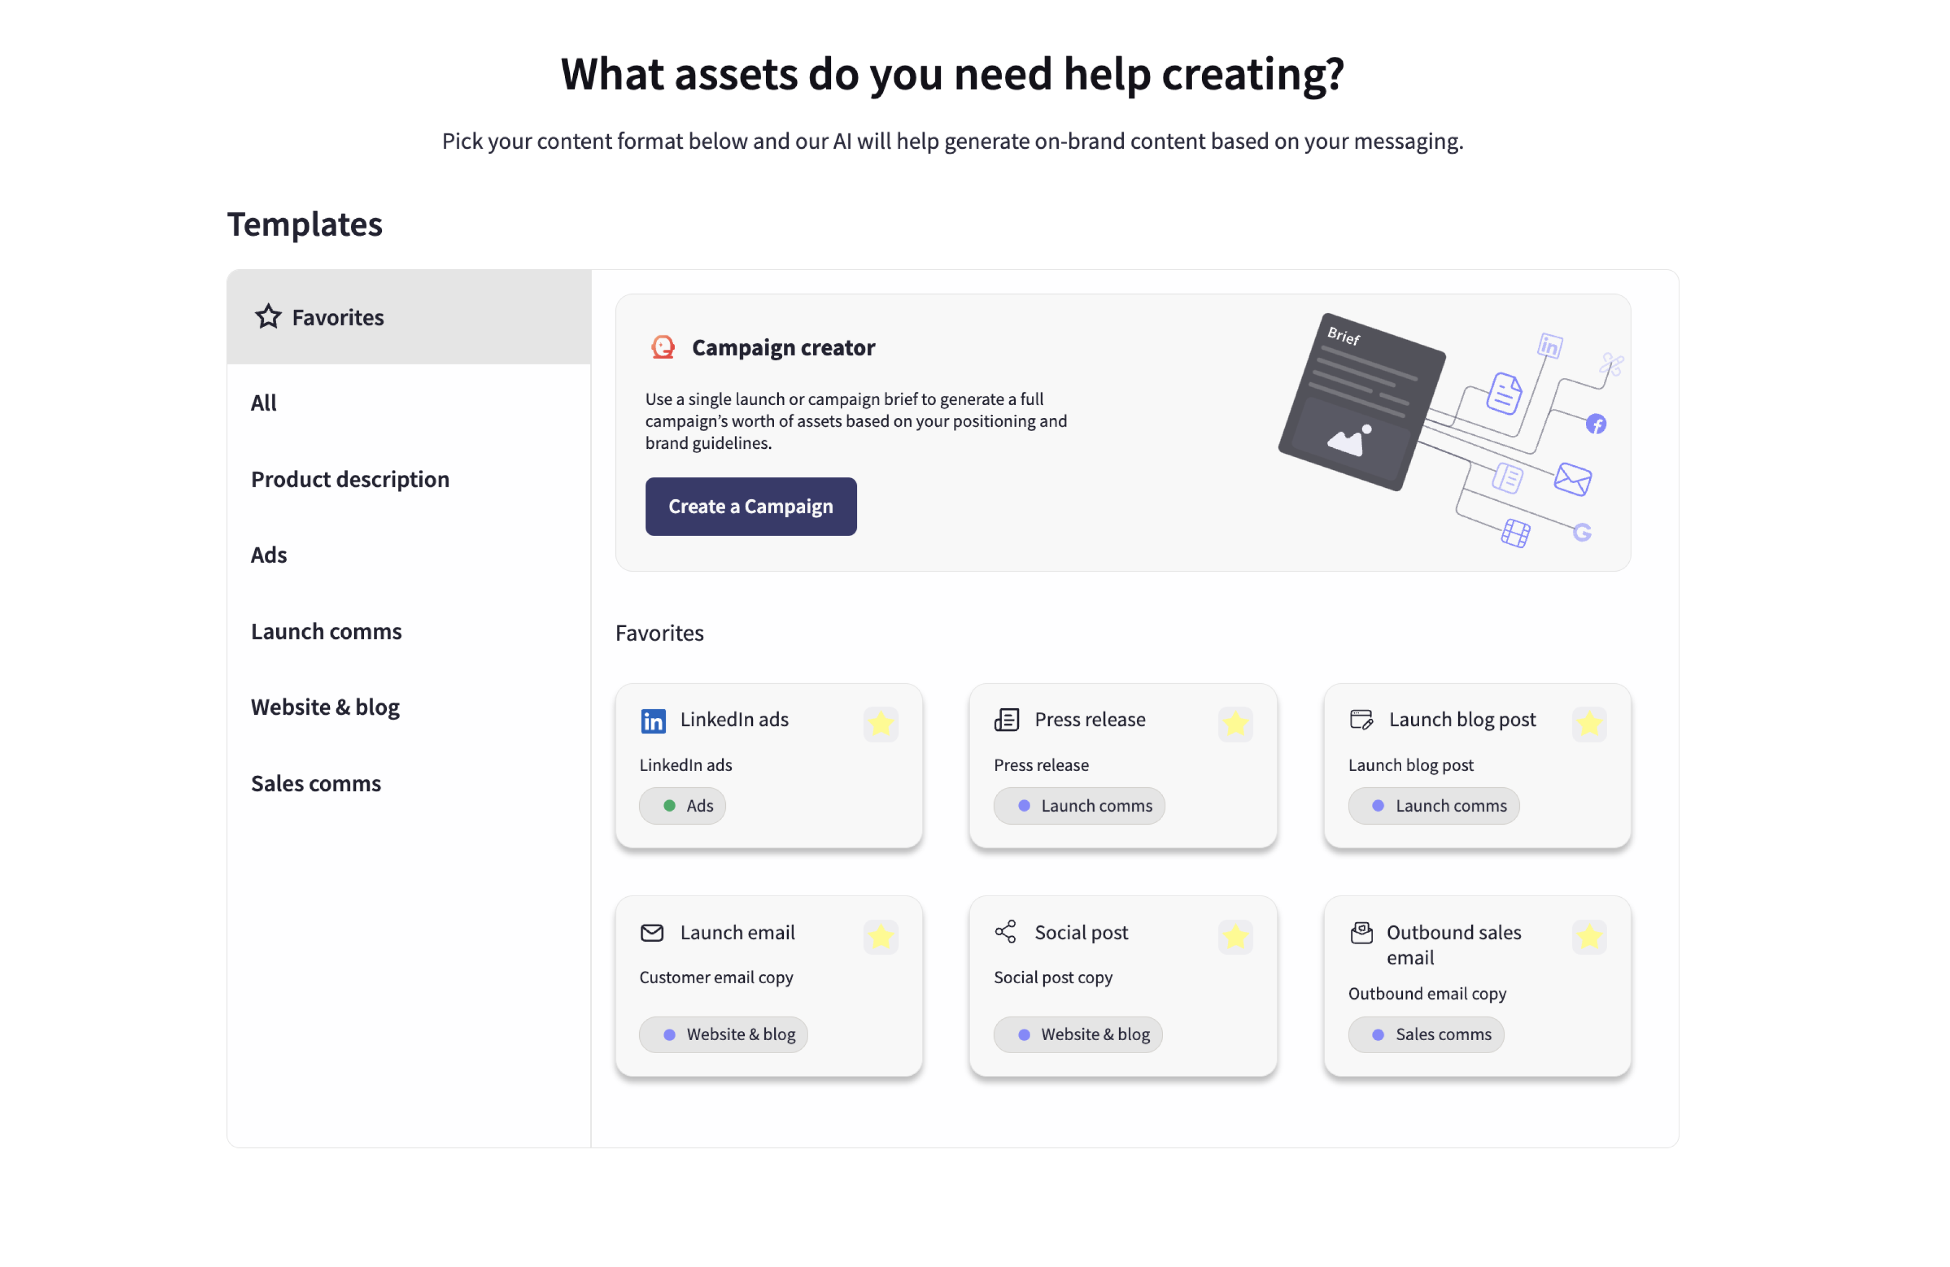Switch to the Ads templates category
The height and width of the screenshot is (1267, 1950).
click(269, 556)
